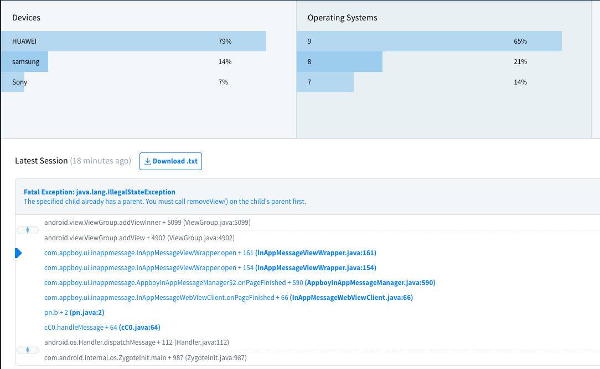Expand the lower collapsed stack trace section

pos(27,350)
